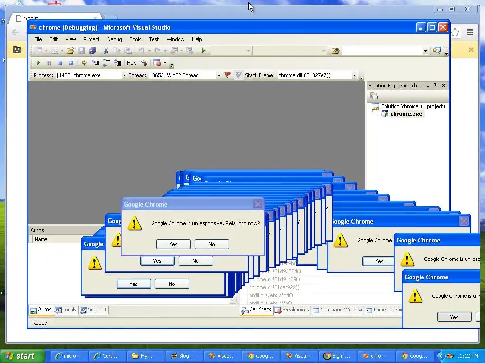This screenshot has height=363, width=485.
Task: Toggle auto-hide pin on Solution Explorer
Action: tap(435, 86)
